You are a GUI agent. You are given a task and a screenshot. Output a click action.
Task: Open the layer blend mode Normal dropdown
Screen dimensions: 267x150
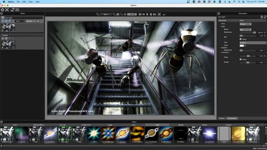point(33,21)
